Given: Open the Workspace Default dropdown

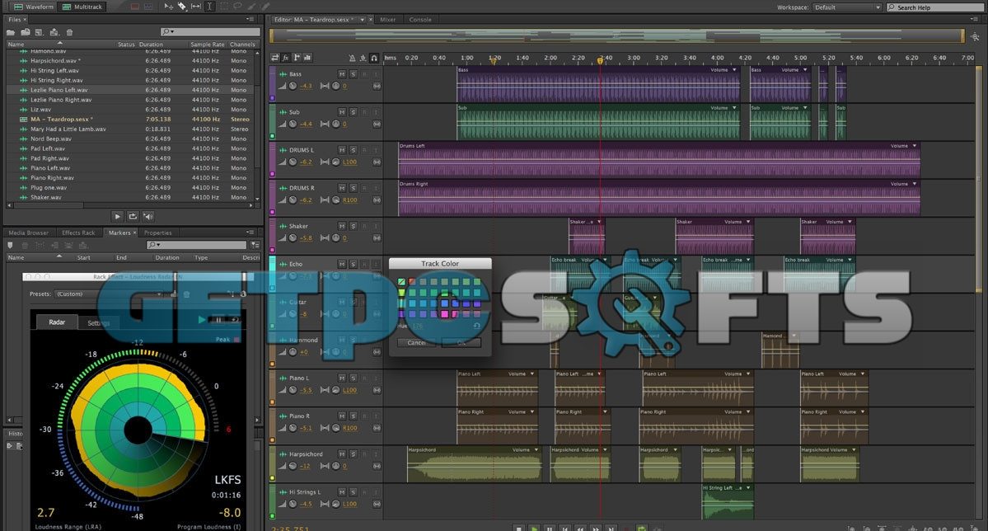Looking at the screenshot, I should pyautogui.click(x=846, y=7).
